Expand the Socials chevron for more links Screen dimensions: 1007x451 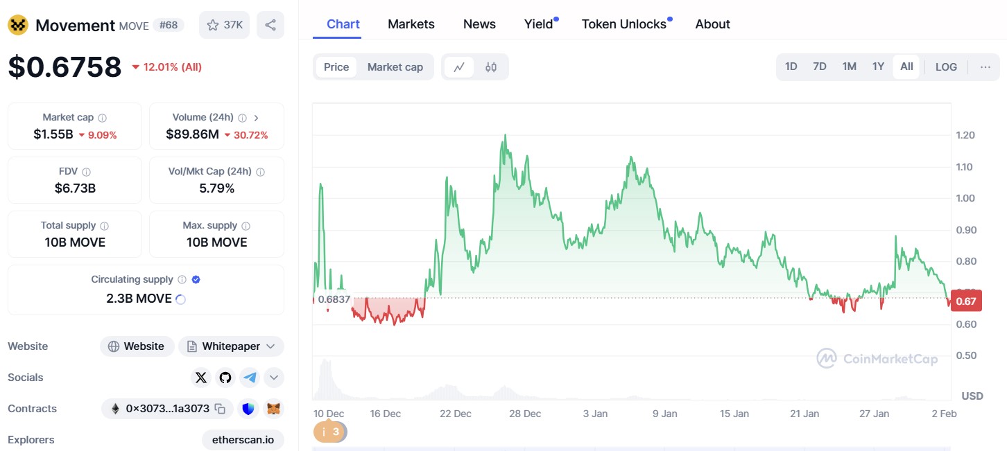[x=273, y=378]
